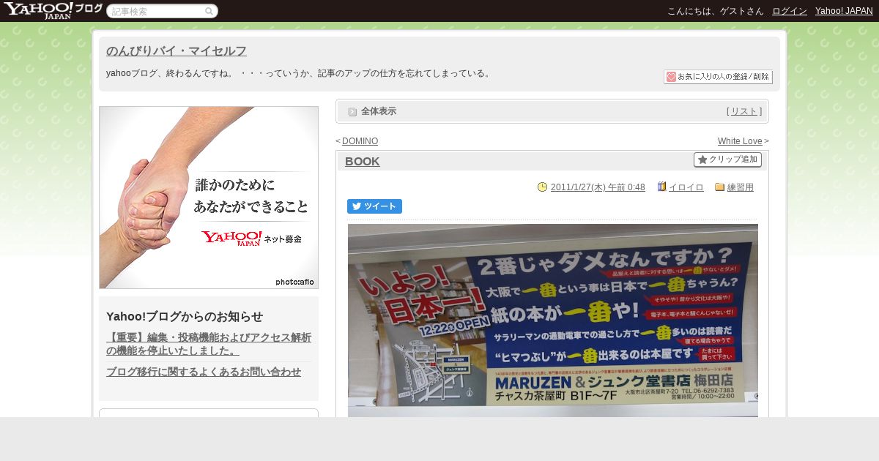Viewport: 879px width, 461px height.
Task: Click the book icon beside イロイロ
Action: (x=661, y=187)
